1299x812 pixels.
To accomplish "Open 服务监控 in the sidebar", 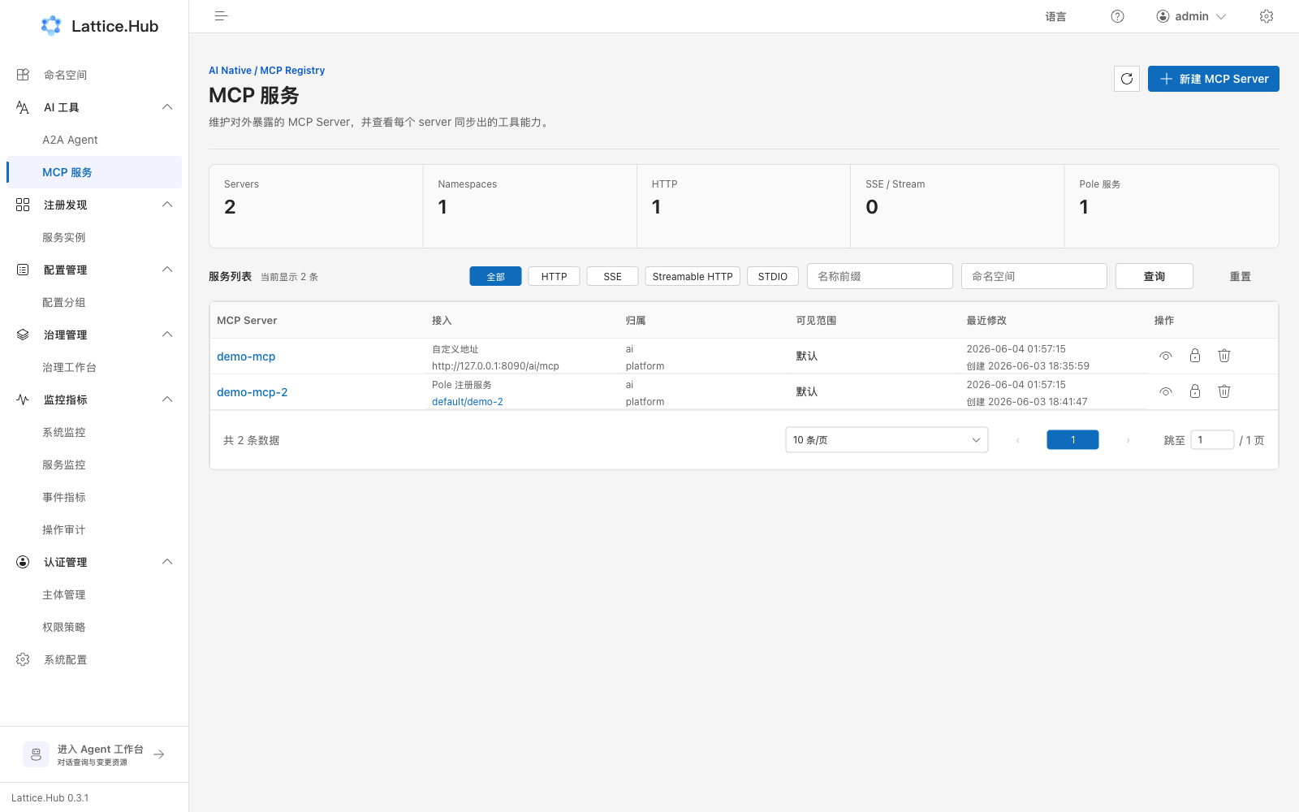I will click(x=94, y=464).
